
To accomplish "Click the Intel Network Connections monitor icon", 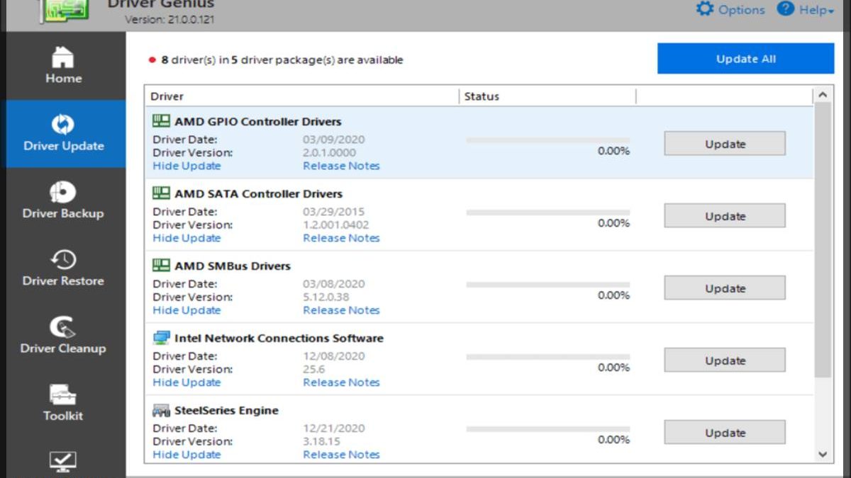I will (162, 338).
